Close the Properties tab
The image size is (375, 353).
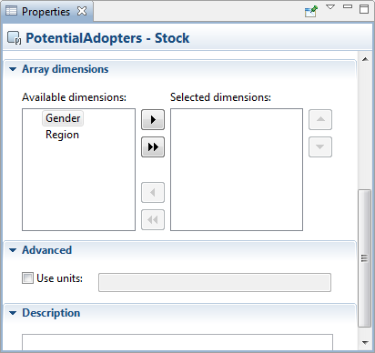[82, 11]
